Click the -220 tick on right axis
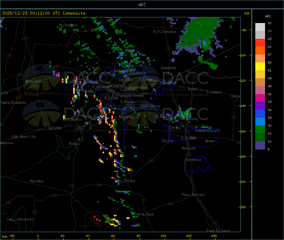284x240 pixels. pyautogui.click(x=243, y=207)
